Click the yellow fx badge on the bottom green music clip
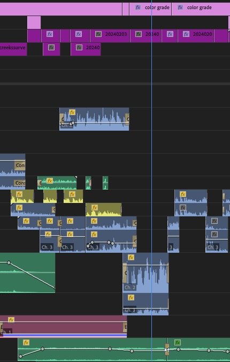The image size is (230, 362). (26, 342)
